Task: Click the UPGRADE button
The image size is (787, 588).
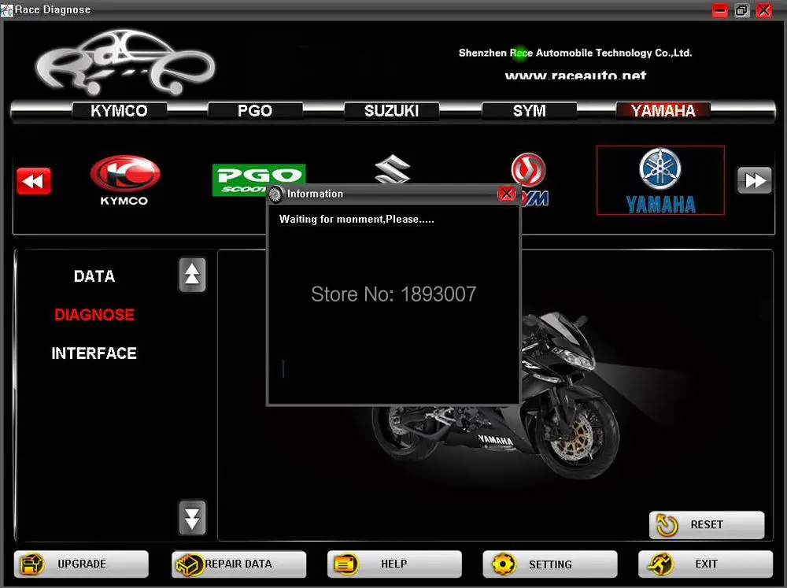Action: [81, 564]
